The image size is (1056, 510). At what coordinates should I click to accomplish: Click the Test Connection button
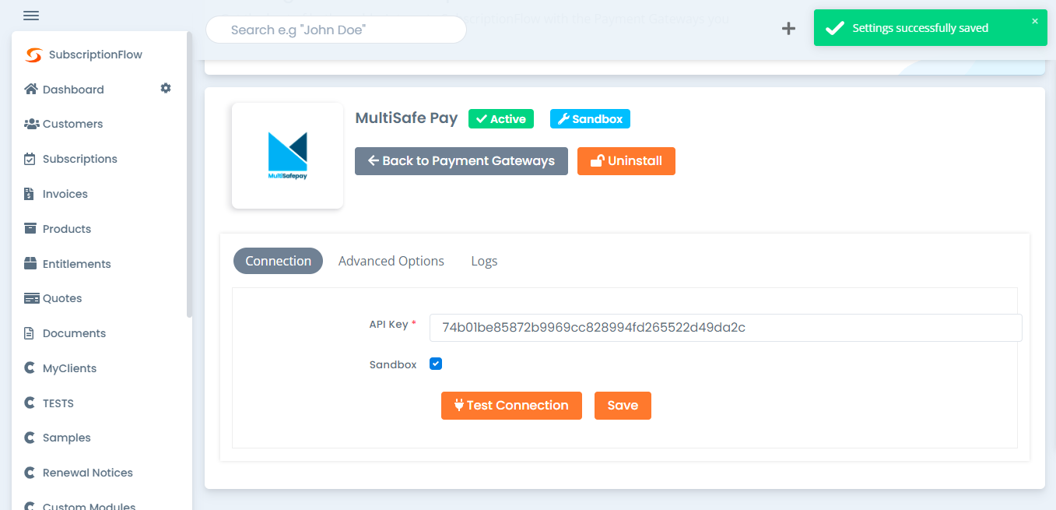[x=511, y=406]
